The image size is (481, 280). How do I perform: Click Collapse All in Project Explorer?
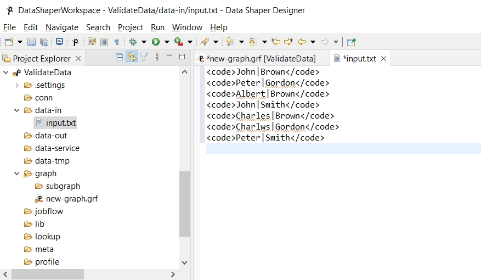tap(120, 57)
